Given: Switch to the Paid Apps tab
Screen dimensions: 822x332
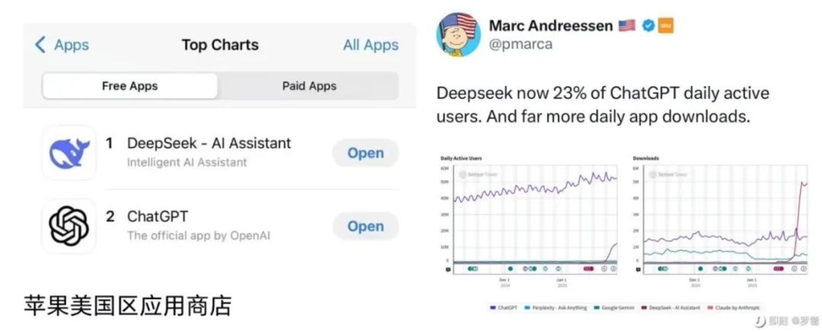Looking at the screenshot, I should pos(309,86).
